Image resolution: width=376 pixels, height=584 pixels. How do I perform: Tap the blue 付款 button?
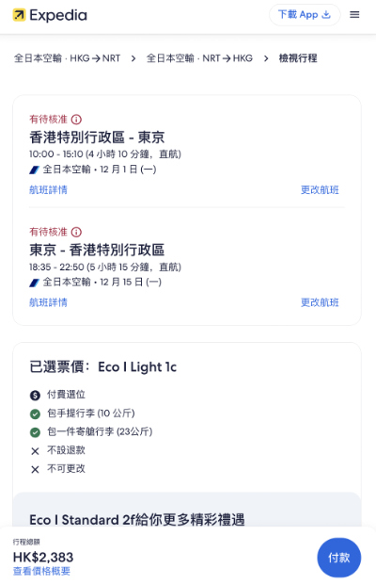click(338, 558)
